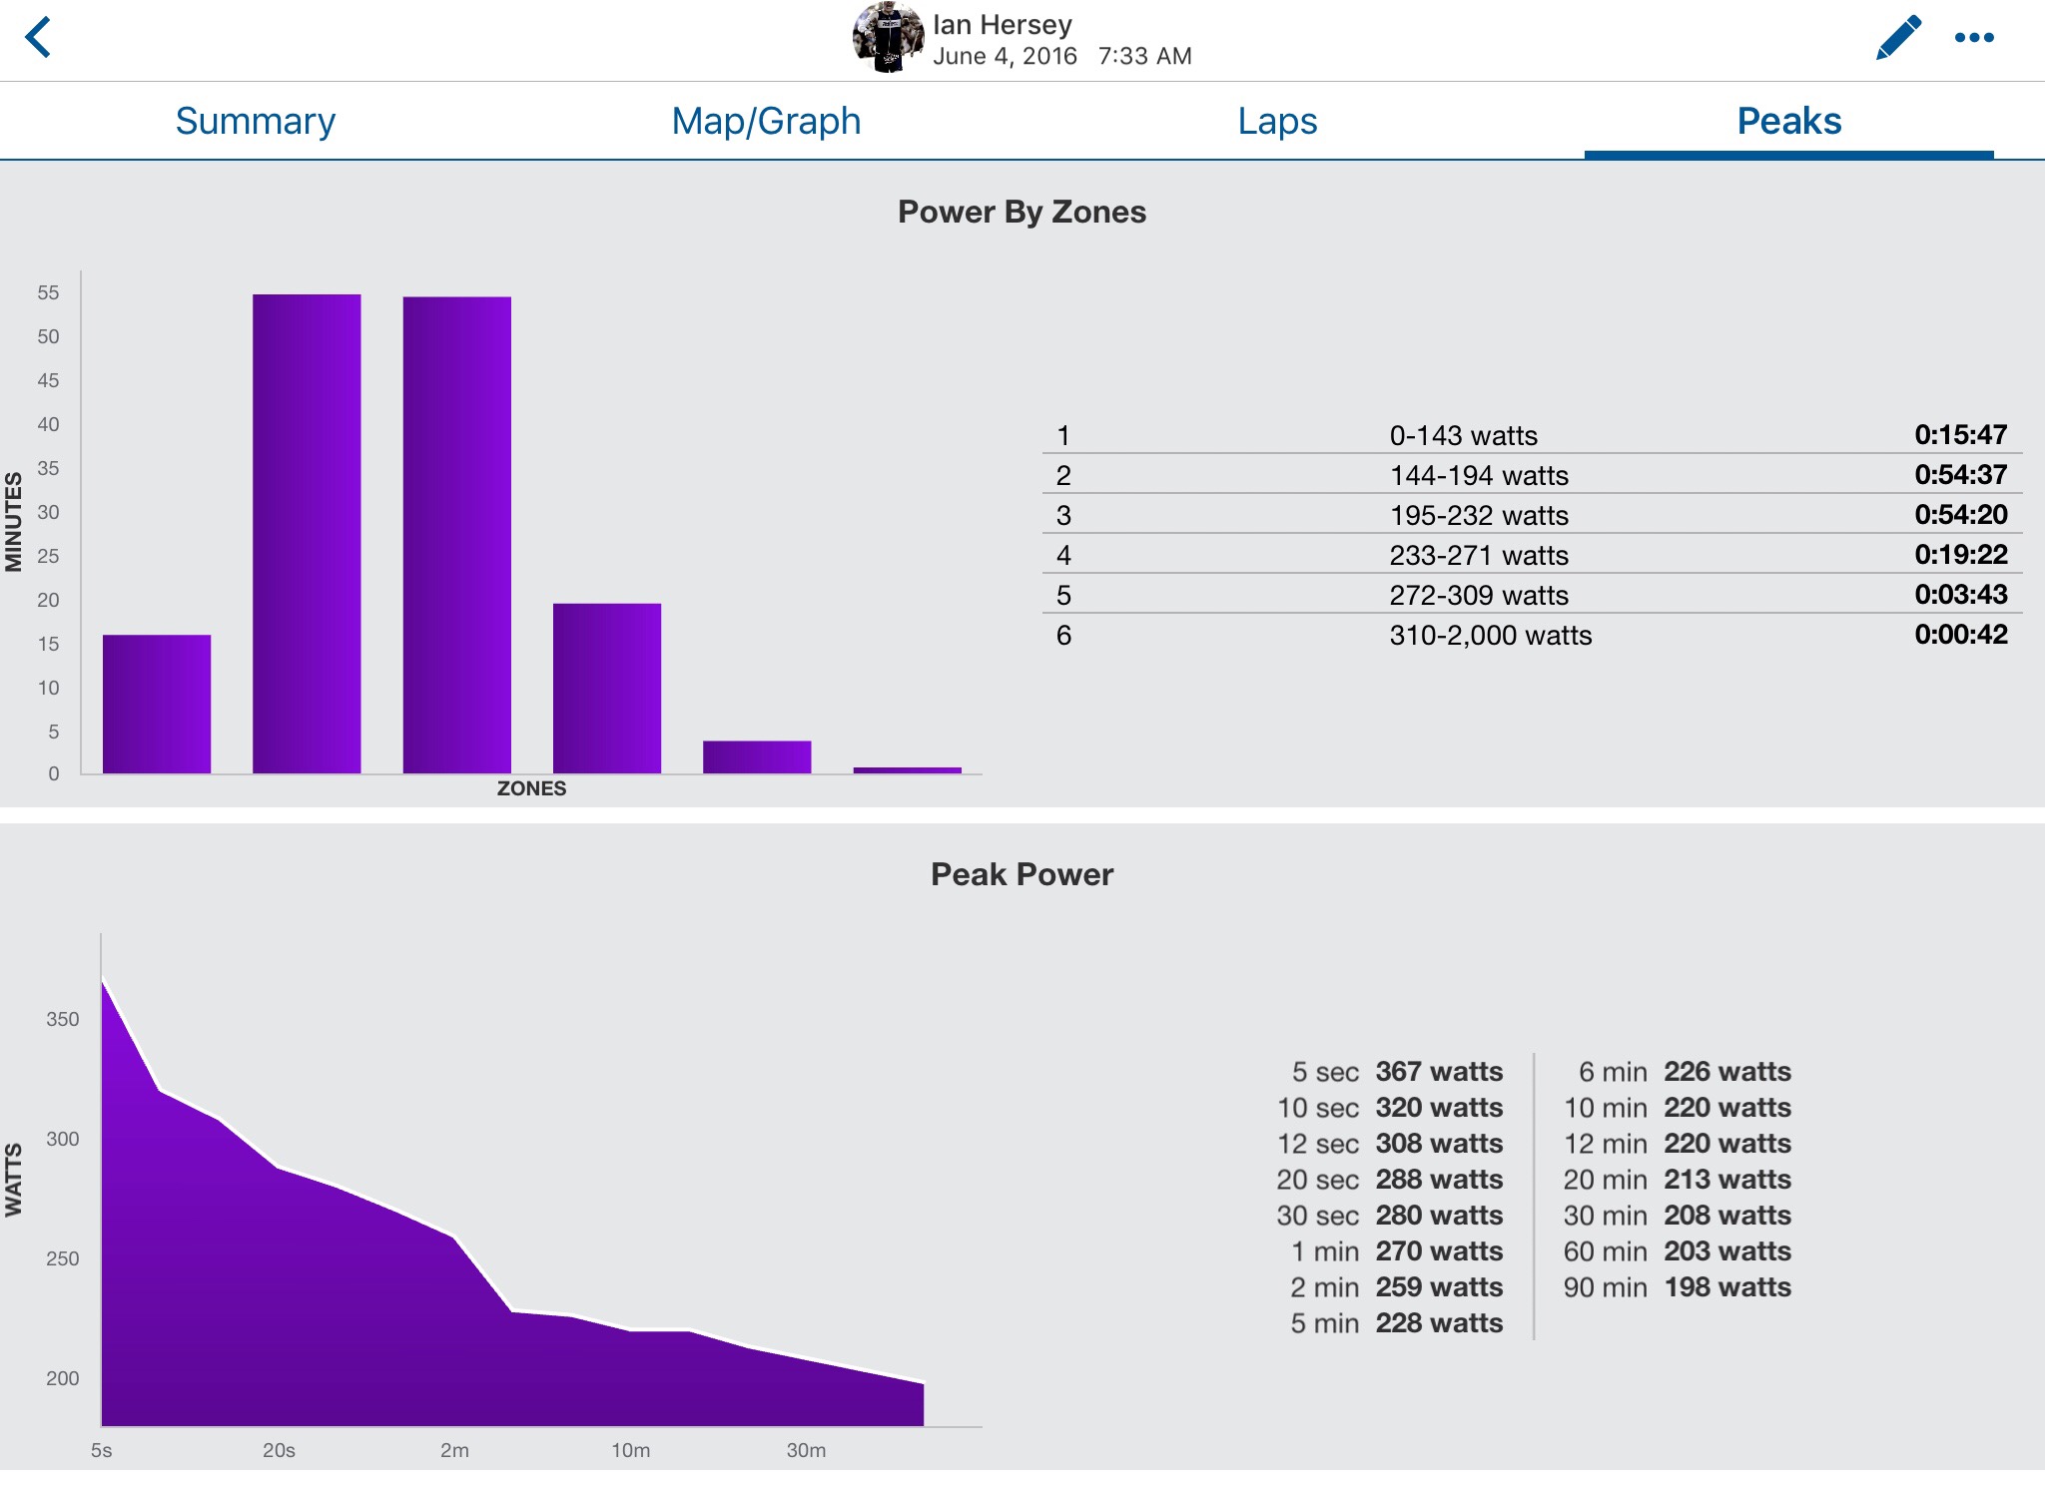This screenshot has width=2045, height=1486.
Task: Tap the 20 min 213 watts peak
Action: (1678, 1180)
